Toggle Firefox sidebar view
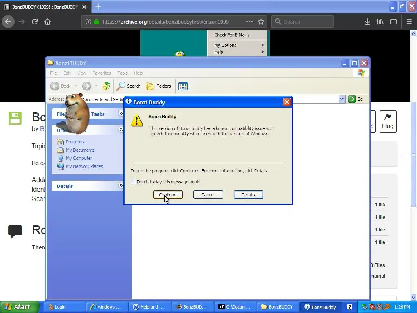 (393, 22)
